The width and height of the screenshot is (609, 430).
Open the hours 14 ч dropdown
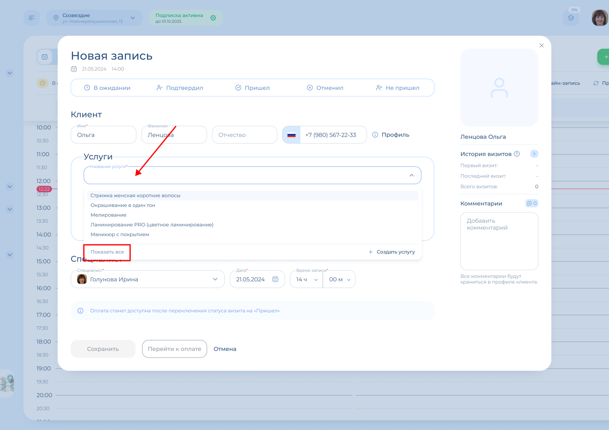[x=306, y=279]
